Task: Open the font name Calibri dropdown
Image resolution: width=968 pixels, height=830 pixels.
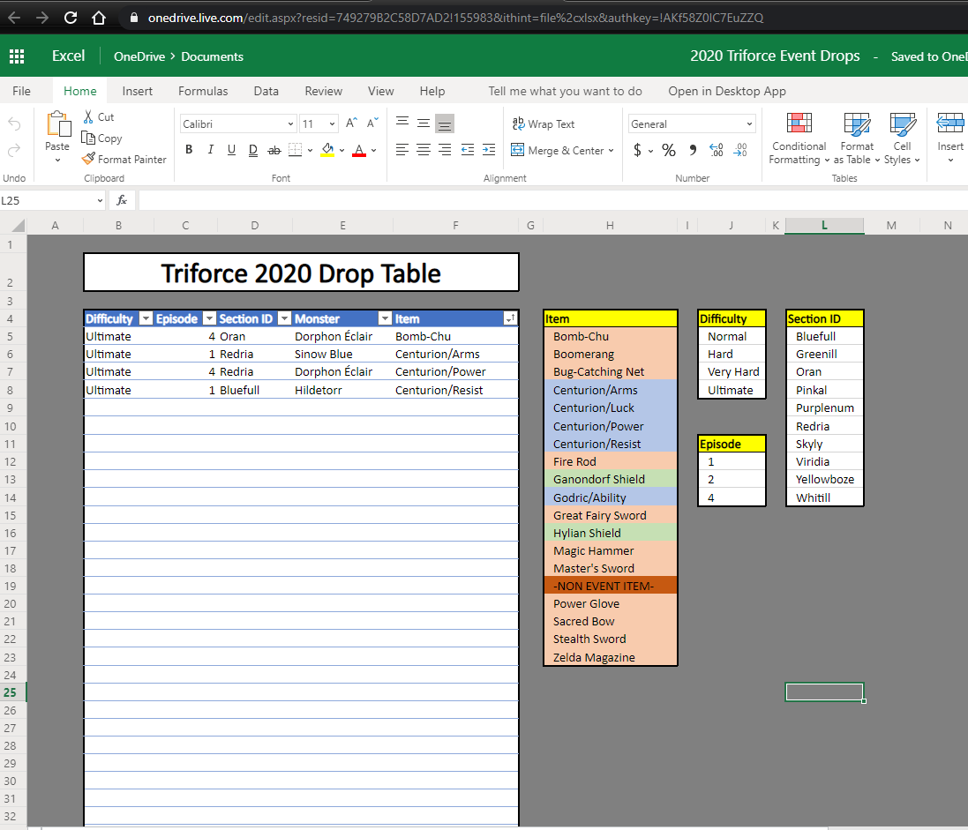Action: (291, 124)
